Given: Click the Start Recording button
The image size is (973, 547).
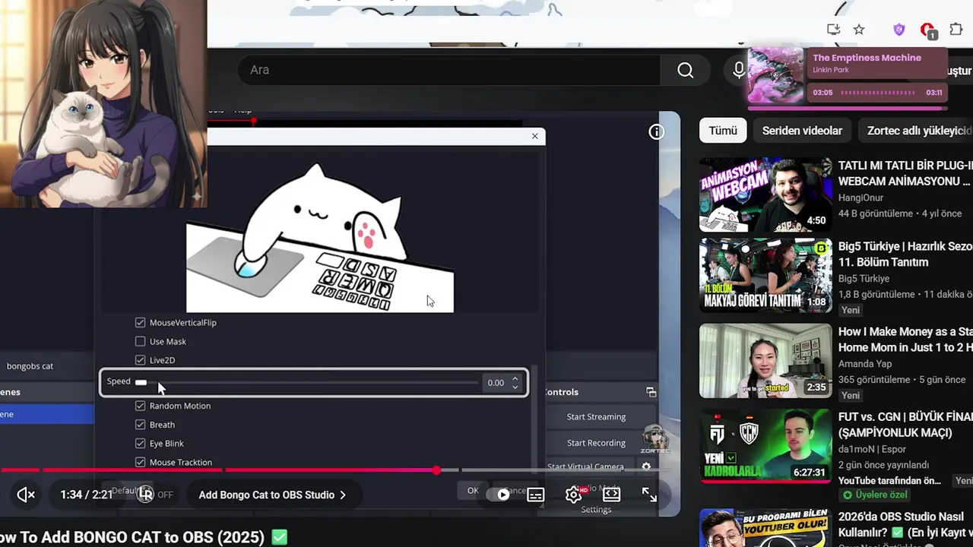Looking at the screenshot, I should click(x=596, y=443).
